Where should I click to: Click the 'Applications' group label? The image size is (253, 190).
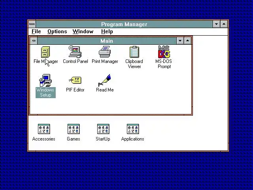[x=133, y=139]
